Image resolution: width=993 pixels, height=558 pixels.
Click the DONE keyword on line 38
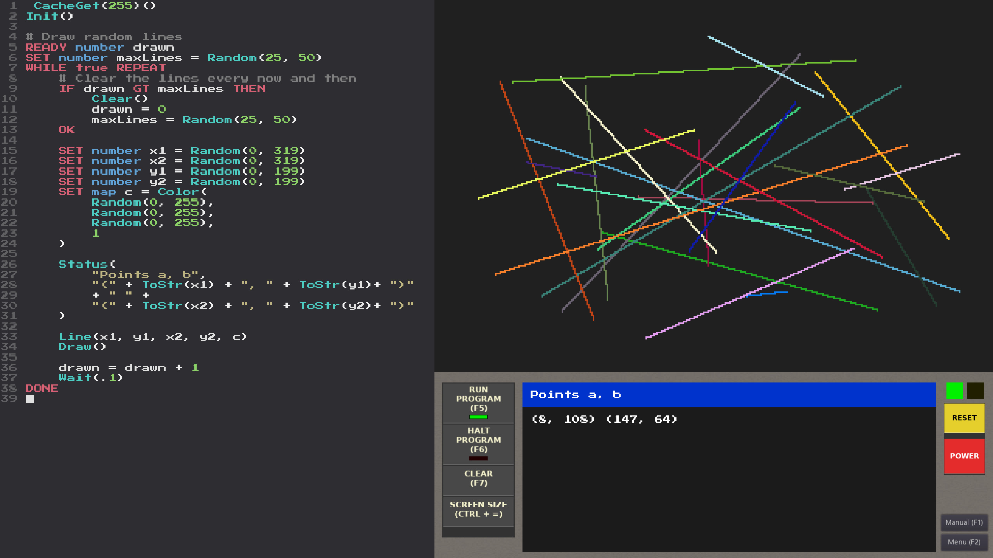[42, 388]
